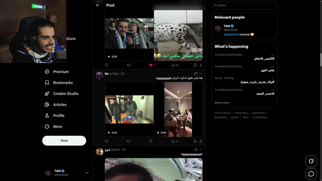Click the page vertical scrollbar
The image size is (322, 181).
[x=321, y=60]
